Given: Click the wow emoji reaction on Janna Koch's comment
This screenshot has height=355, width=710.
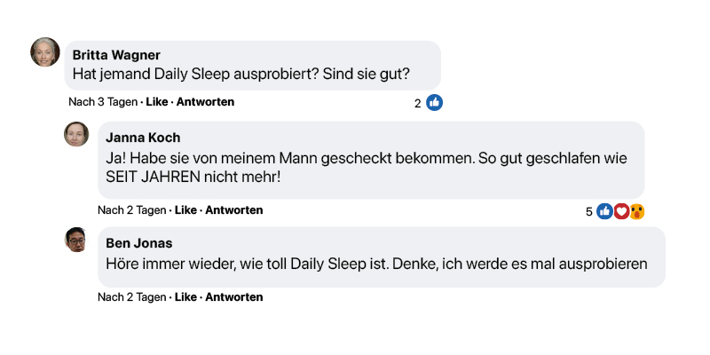Looking at the screenshot, I should 636,211.
